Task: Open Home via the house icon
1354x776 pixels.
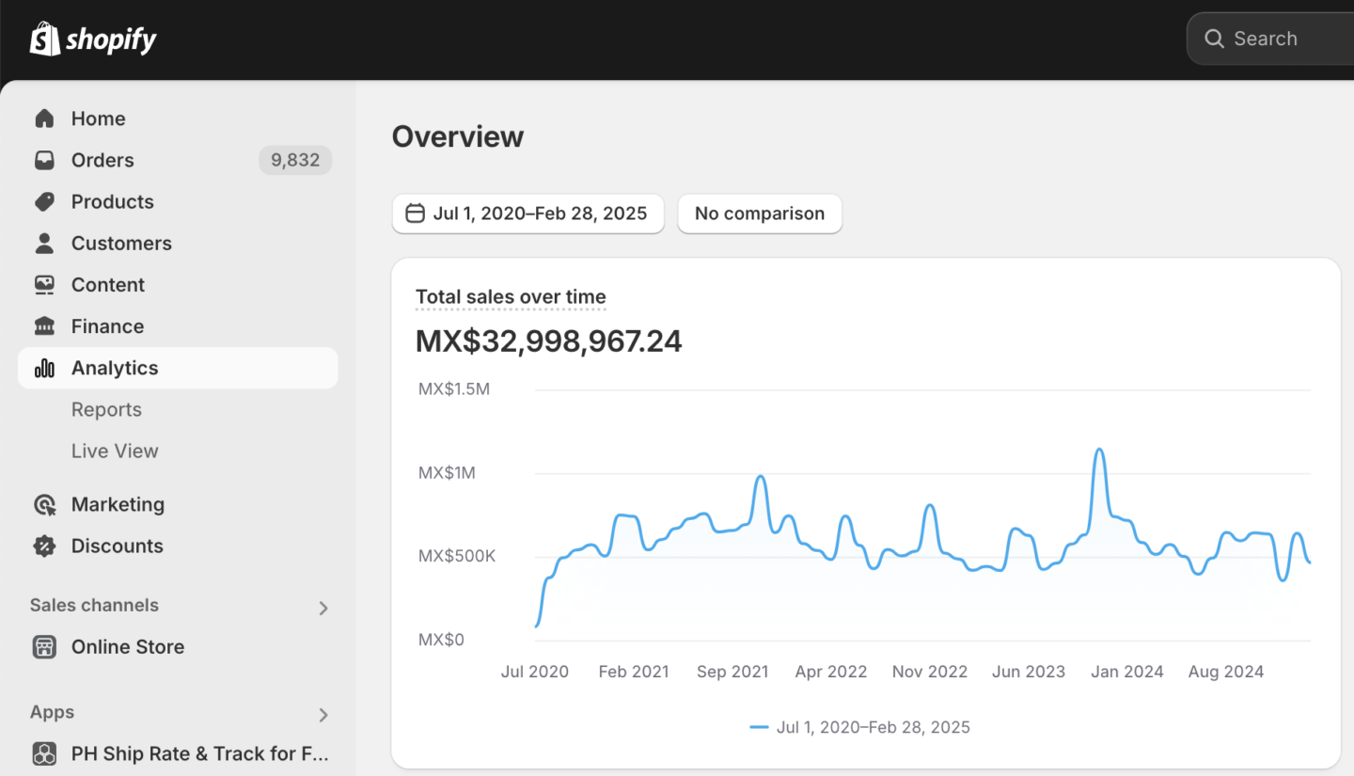Action: pyautogui.click(x=44, y=119)
